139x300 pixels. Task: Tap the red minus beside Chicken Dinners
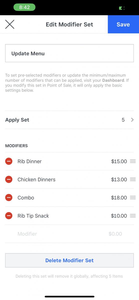coord(9,179)
